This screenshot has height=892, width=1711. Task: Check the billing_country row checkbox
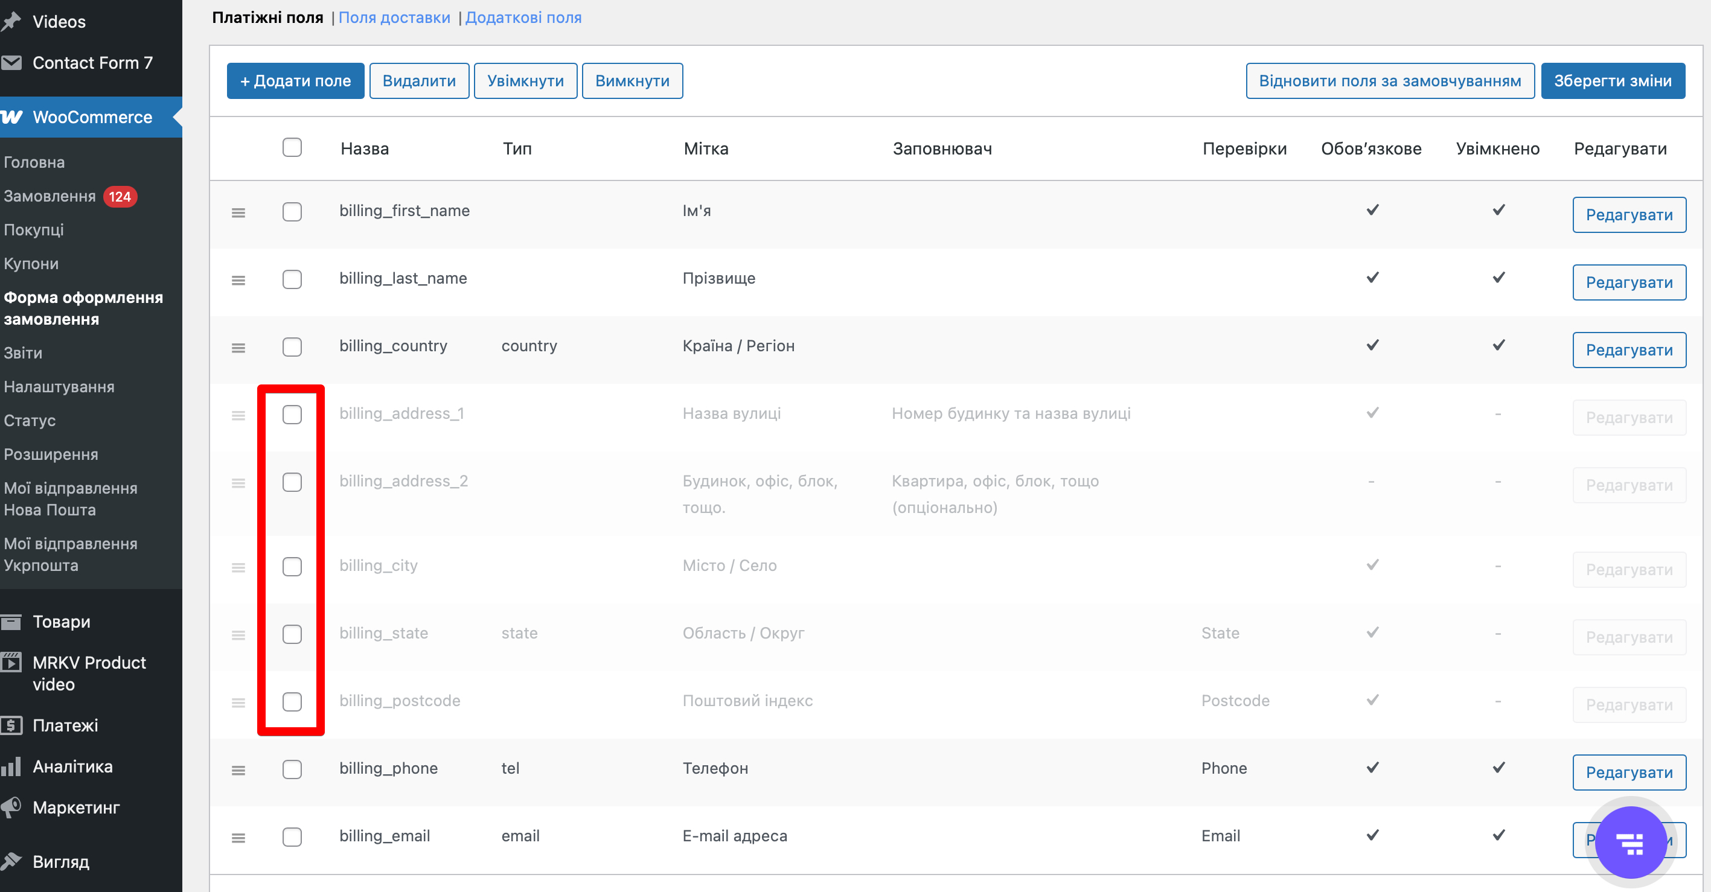click(292, 346)
